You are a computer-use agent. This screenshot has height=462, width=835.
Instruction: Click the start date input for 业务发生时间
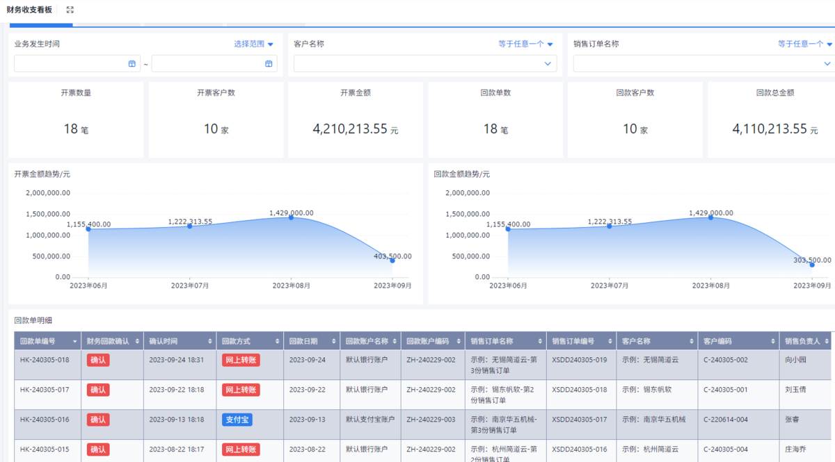click(70, 64)
